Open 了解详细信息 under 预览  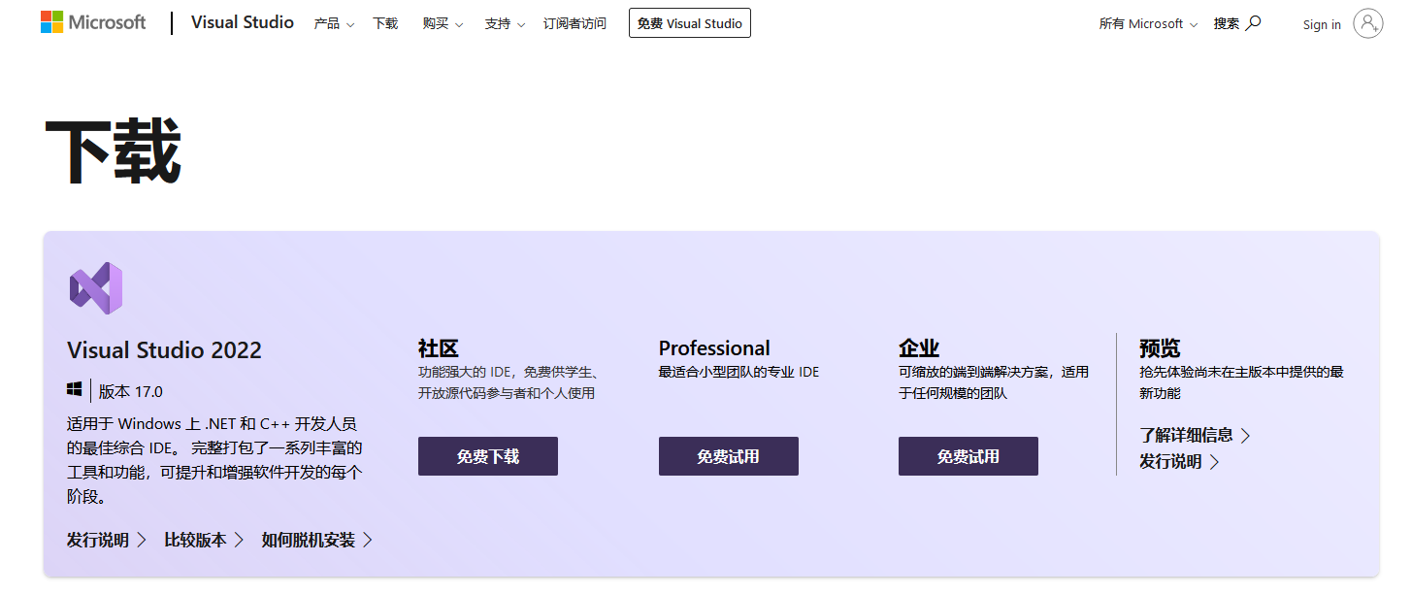click(x=1195, y=435)
